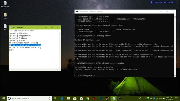Open the View menu in Notepad
180x101 pixels.
tap(27, 31)
